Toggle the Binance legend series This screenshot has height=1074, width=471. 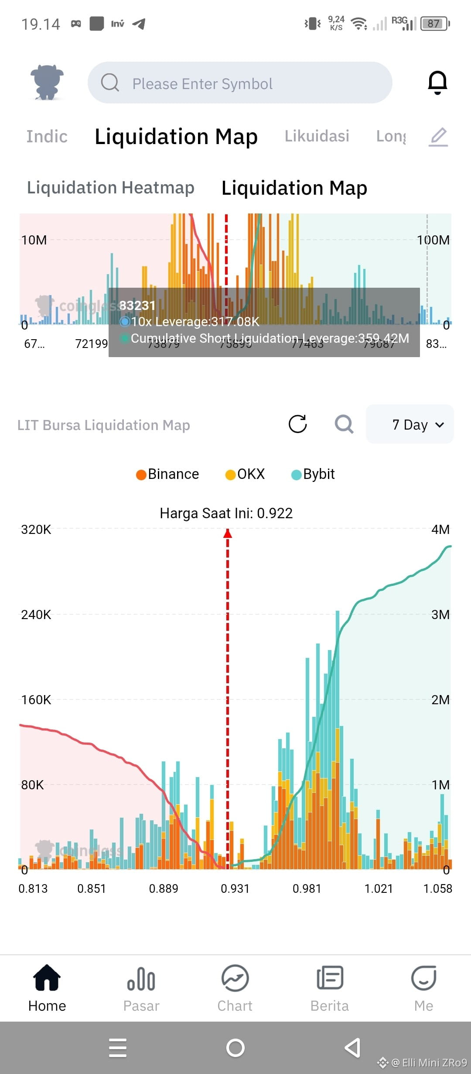167,474
